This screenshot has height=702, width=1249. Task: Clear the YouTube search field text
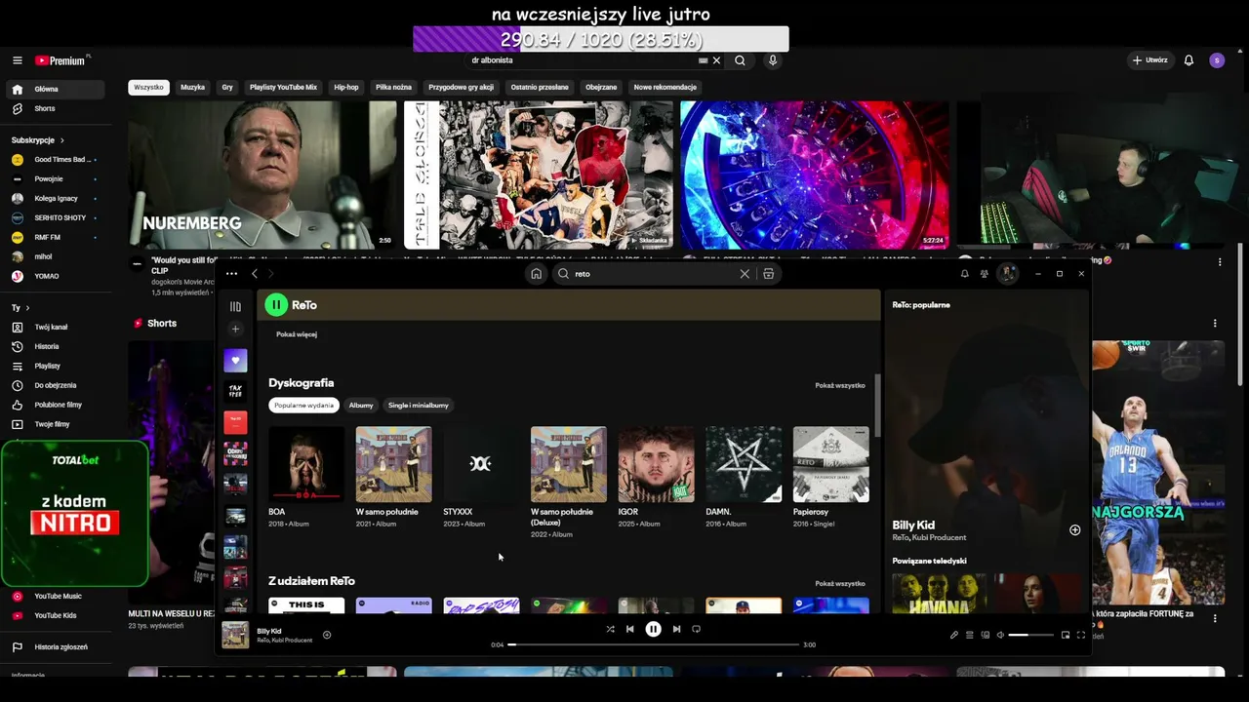tap(716, 60)
